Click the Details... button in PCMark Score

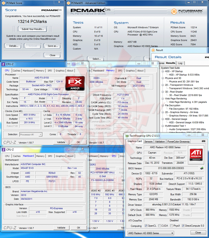coord(14,46)
